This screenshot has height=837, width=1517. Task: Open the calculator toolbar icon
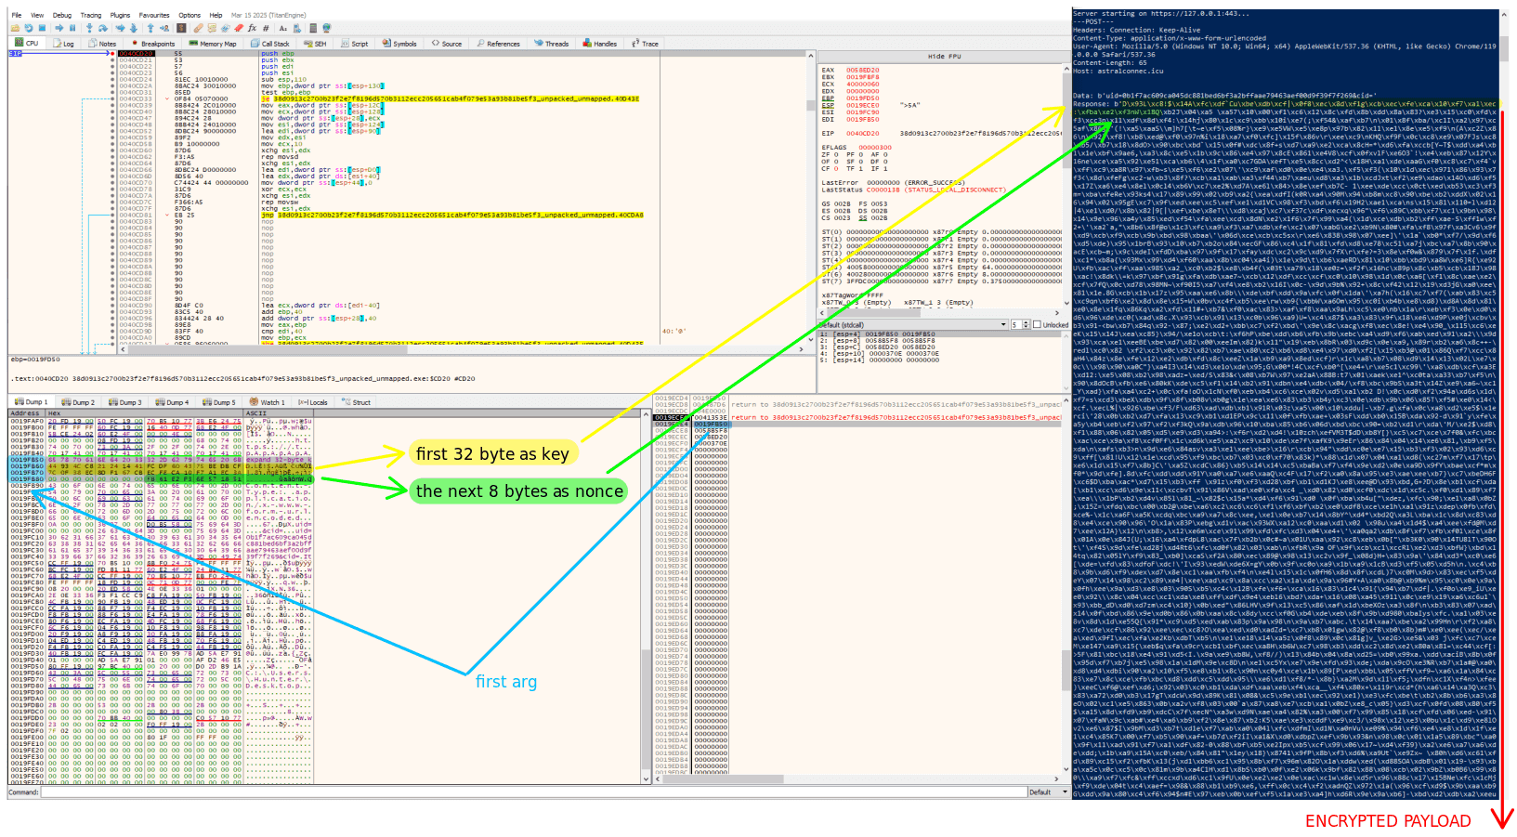tap(313, 28)
